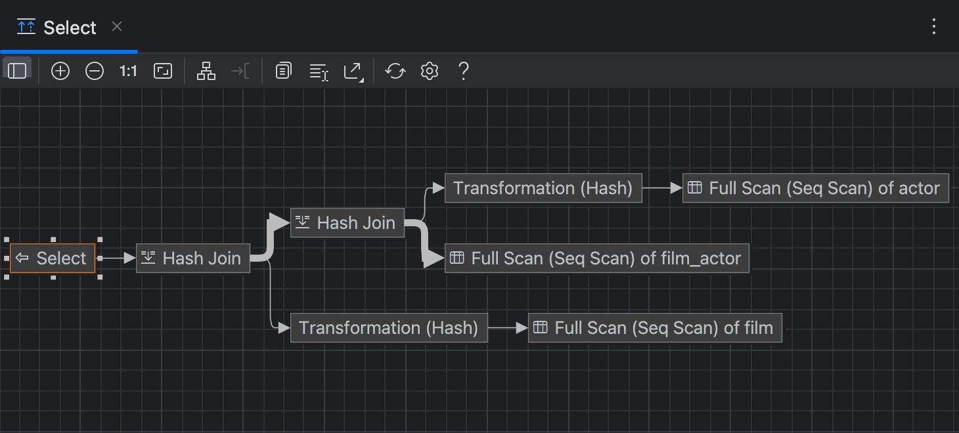The height and width of the screenshot is (433, 959).
Task: Refresh the diagram with the reload icon
Action: (395, 70)
